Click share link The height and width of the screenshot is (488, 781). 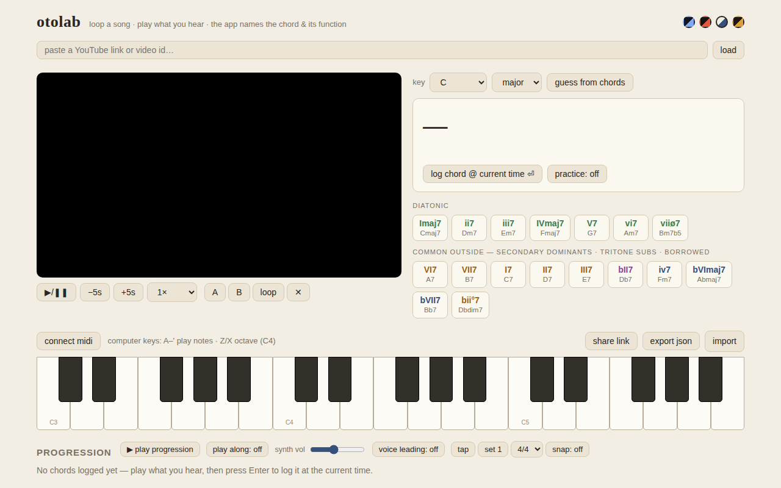(x=611, y=341)
